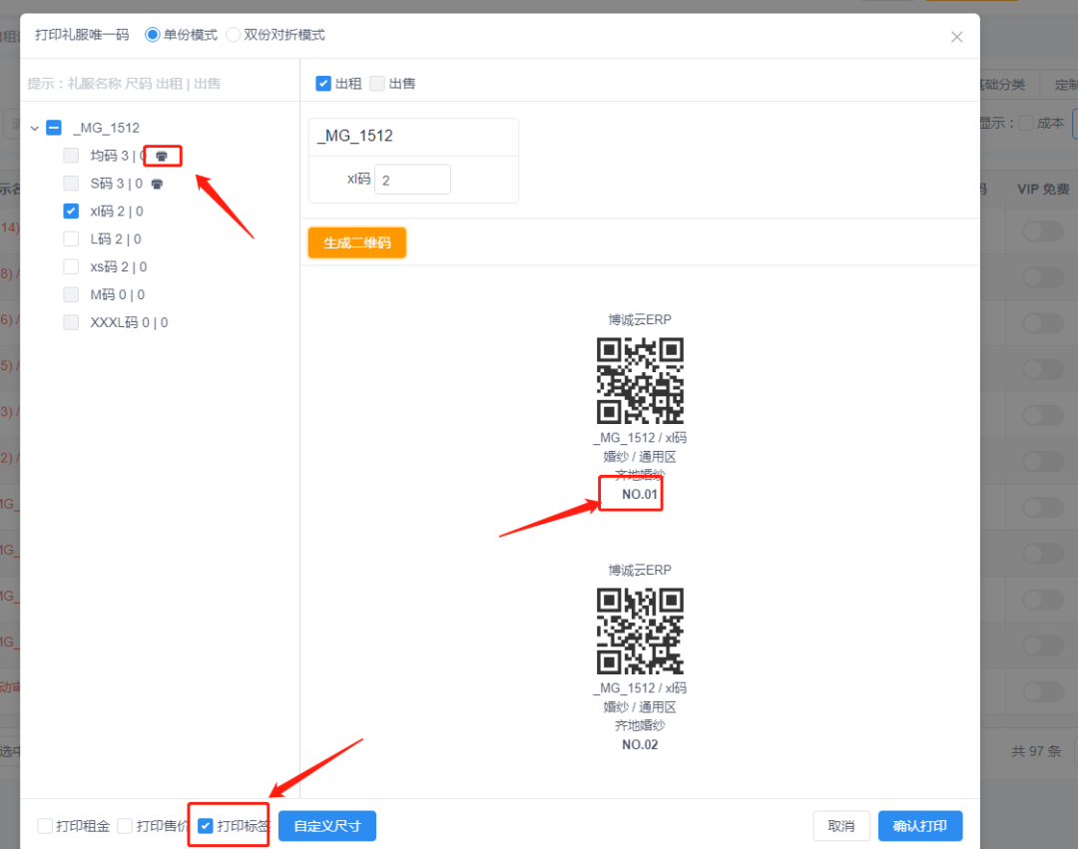Click the 确认打印 button

[x=920, y=826]
